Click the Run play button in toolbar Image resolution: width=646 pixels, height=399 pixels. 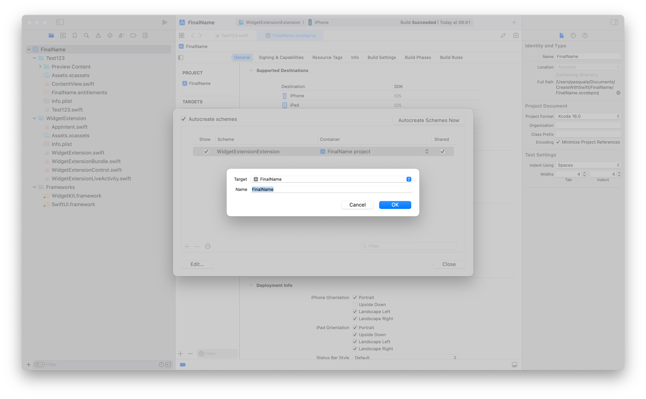point(165,22)
